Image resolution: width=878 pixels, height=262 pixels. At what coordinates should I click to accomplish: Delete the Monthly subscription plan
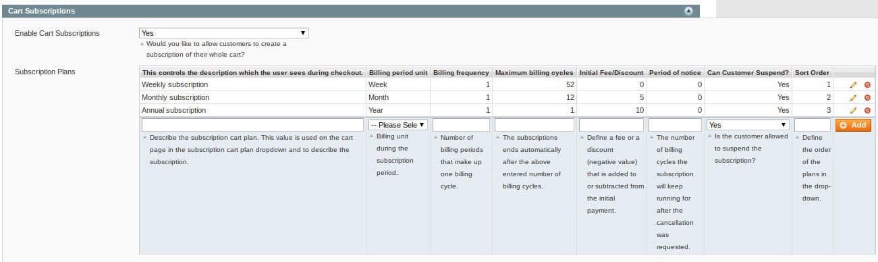click(x=867, y=97)
